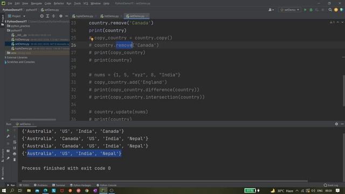
Task: Open the TODO tool window
Action: (x=24, y=185)
